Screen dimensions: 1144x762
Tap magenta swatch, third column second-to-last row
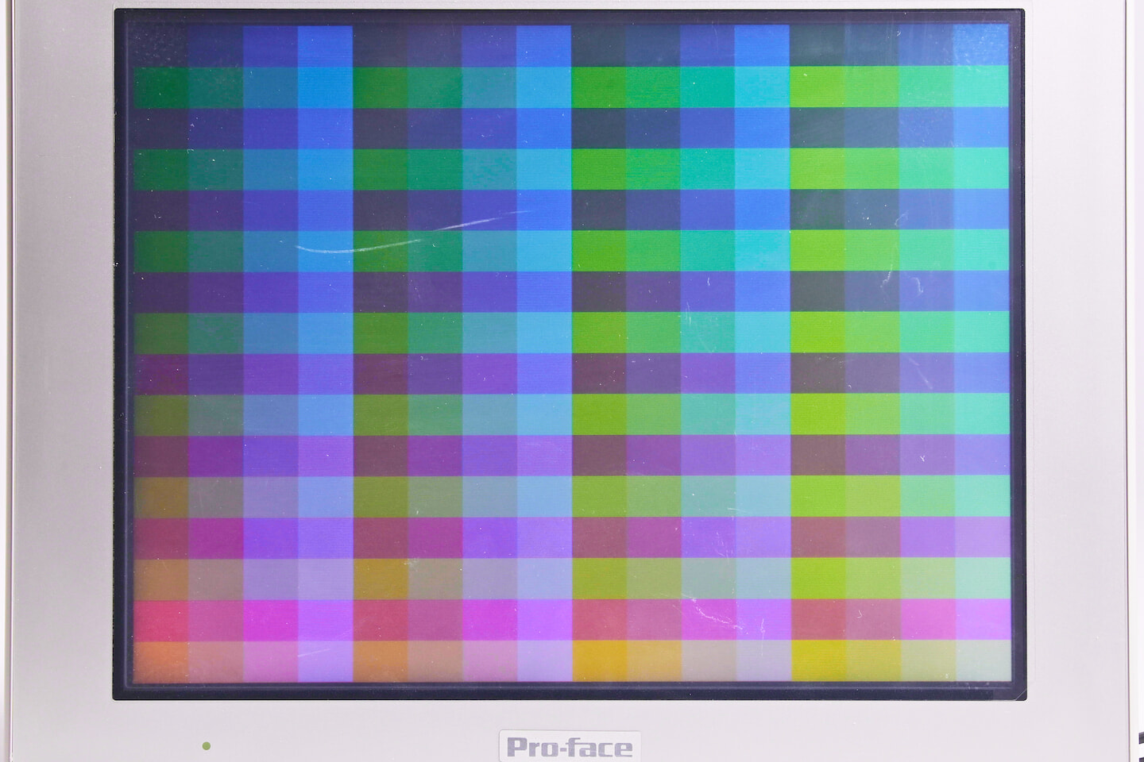[x=270, y=619]
